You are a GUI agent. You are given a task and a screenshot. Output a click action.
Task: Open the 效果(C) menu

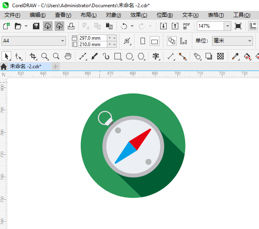tap(139, 15)
